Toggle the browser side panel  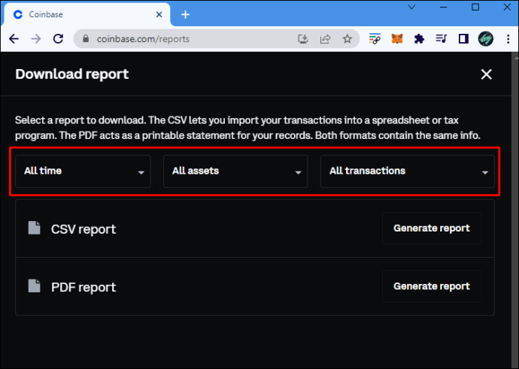click(463, 39)
